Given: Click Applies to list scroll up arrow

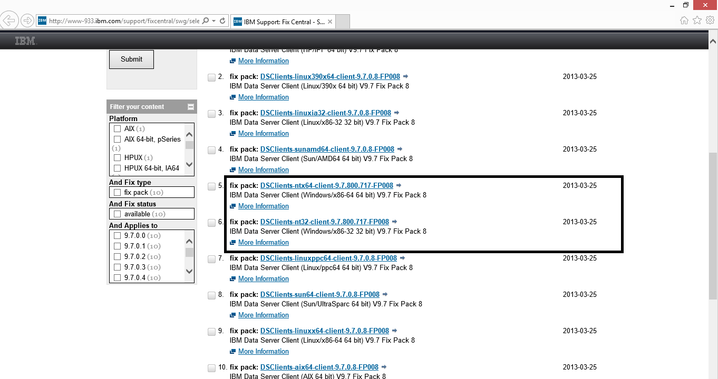Looking at the screenshot, I should point(189,241).
